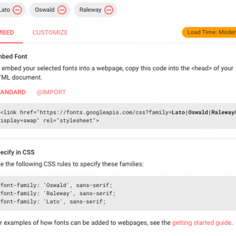Open the getting started guide link
Image resolution: width=236 pixels, height=236 pixels.
coord(202,222)
